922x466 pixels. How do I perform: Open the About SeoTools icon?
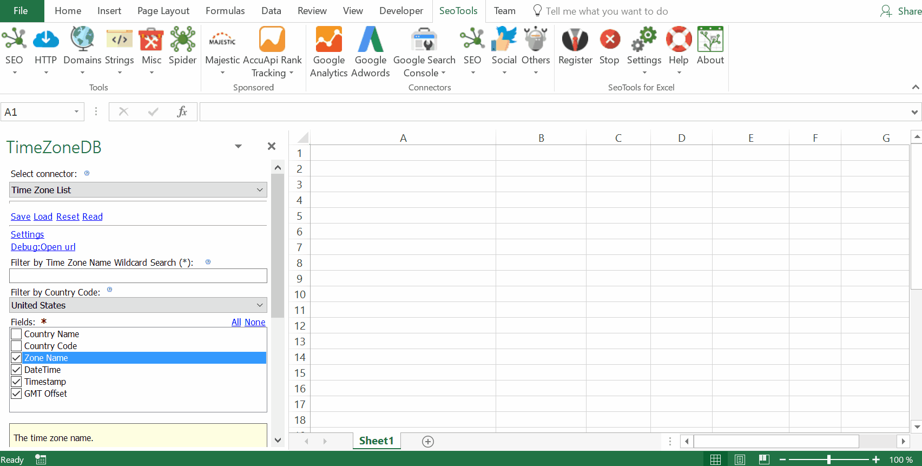pyautogui.click(x=710, y=39)
